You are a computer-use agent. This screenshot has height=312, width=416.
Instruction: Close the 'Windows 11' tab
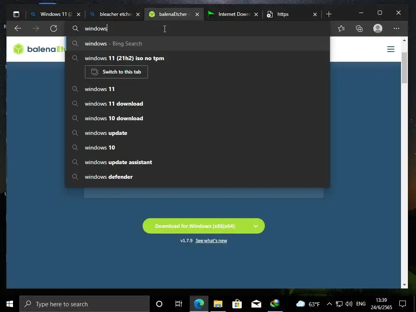[78, 14]
